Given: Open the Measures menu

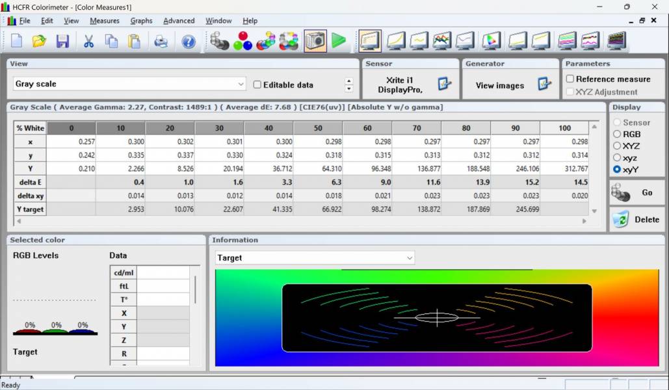Looking at the screenshot, I should point(105,21).
